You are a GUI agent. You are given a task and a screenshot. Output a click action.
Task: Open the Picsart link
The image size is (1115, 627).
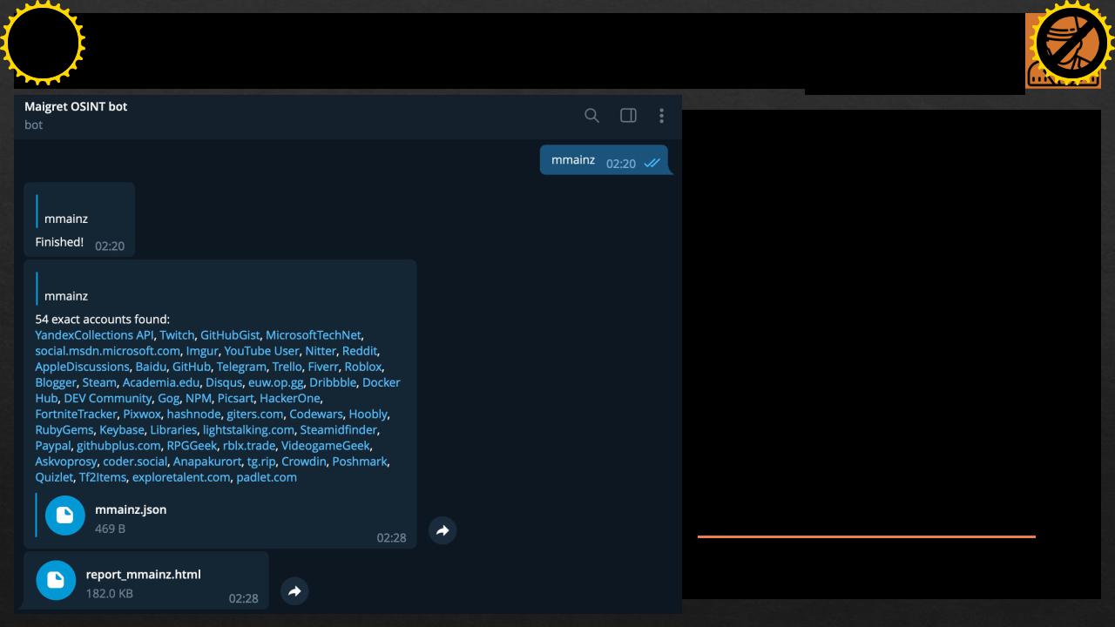click(x=235, y=398)
